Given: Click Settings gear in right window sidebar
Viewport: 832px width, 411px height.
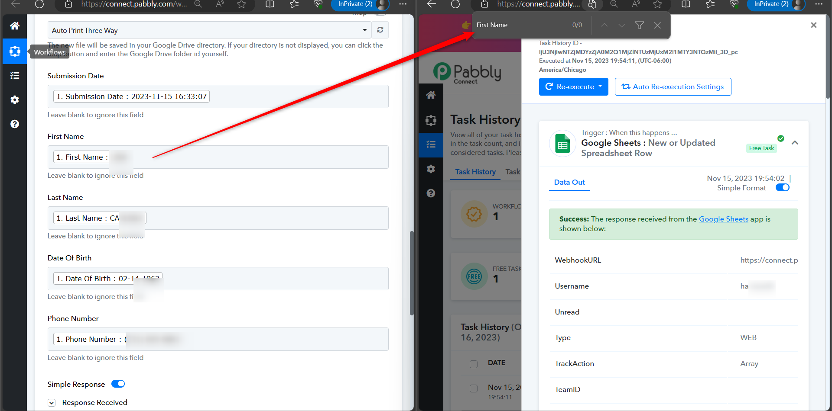Looking at the screenshot, I should pyautogui.click(x=431, y=169).
